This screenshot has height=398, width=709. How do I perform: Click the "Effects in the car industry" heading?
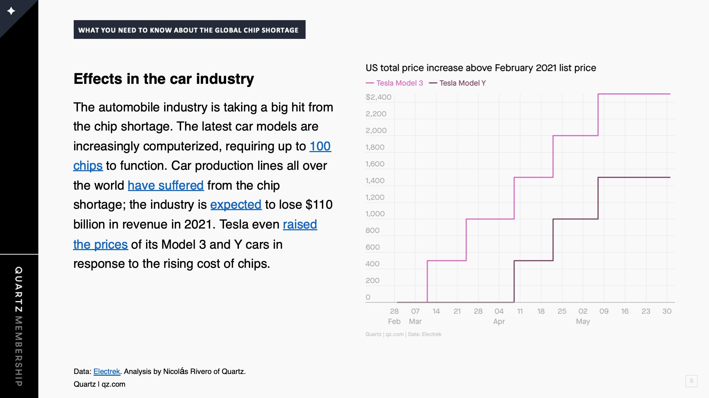point(164,79)
